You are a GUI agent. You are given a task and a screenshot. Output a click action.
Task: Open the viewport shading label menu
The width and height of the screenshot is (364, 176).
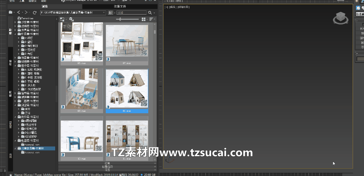point(184,7)
